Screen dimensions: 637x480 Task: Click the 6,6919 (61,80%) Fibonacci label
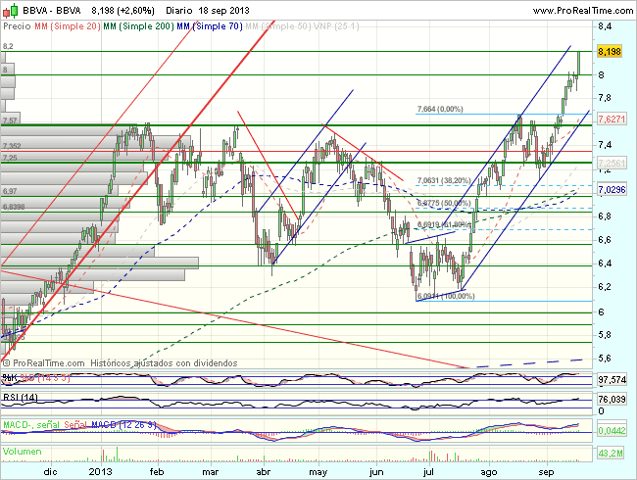pyautogui.click(x=444, y=224)
